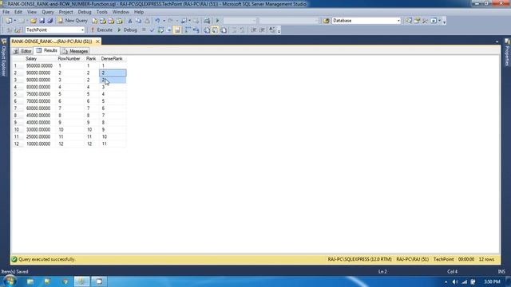The height and width of the screenshot is (287, 511).
Task: Click the Uncomment selected lines icon
Action: tap(242, 30)
